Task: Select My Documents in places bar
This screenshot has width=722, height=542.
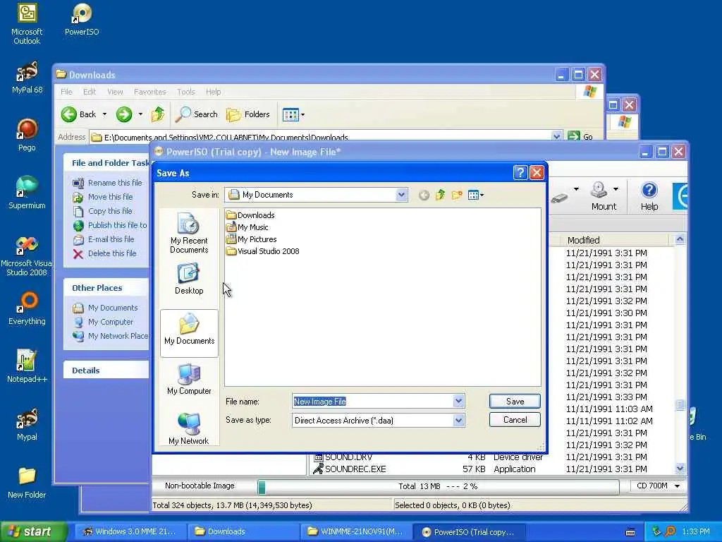Action: [189, 333]
